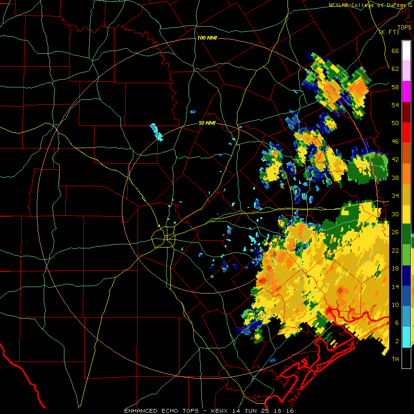Select the light green legend swatch
The width and height of the screenshot is (414, 414).
(x=406, y=255)
